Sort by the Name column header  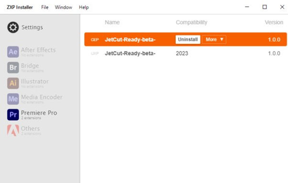112,22
